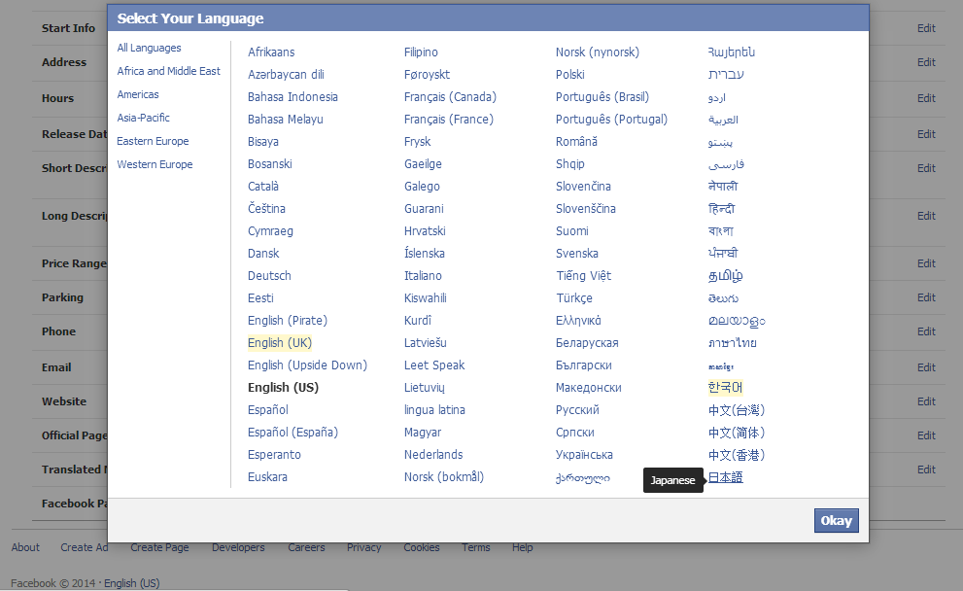Select Hrvatski language
Viewport: 963px width, 591px height.
click(x=425, y=231)
